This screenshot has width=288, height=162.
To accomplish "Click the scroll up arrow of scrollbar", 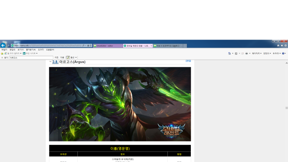I will 287,63.
